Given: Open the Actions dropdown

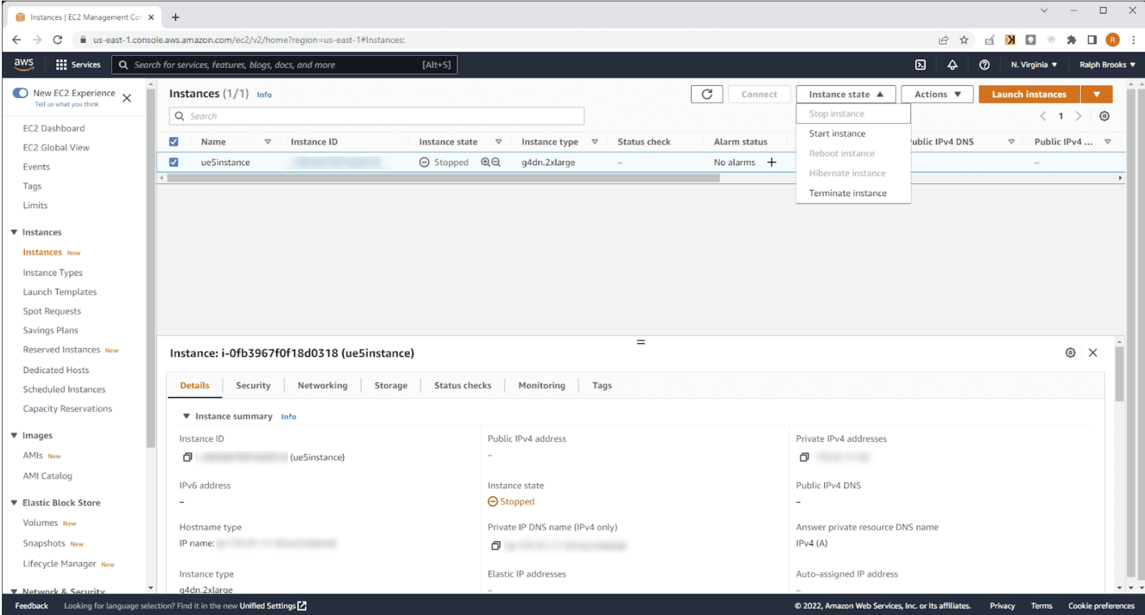Looking at the screenshot, I should (937, 94).
